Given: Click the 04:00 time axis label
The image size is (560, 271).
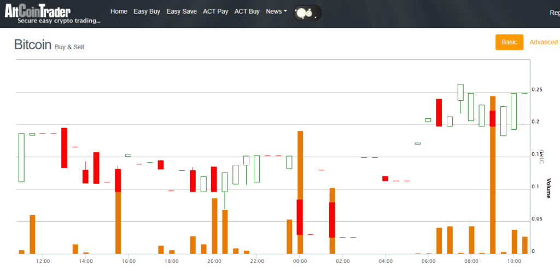Looking at the screenshot, I should pyautogui.click(x=386, y=261).
